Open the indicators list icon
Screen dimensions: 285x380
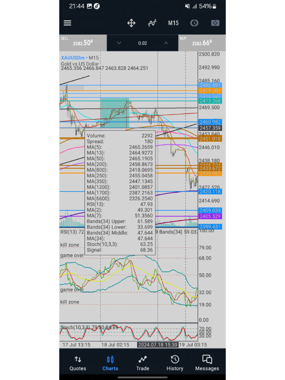tap(152, 23)
